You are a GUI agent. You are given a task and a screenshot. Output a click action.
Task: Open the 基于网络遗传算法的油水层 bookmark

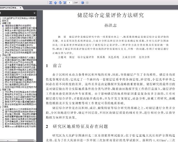(x=21, y=112)
